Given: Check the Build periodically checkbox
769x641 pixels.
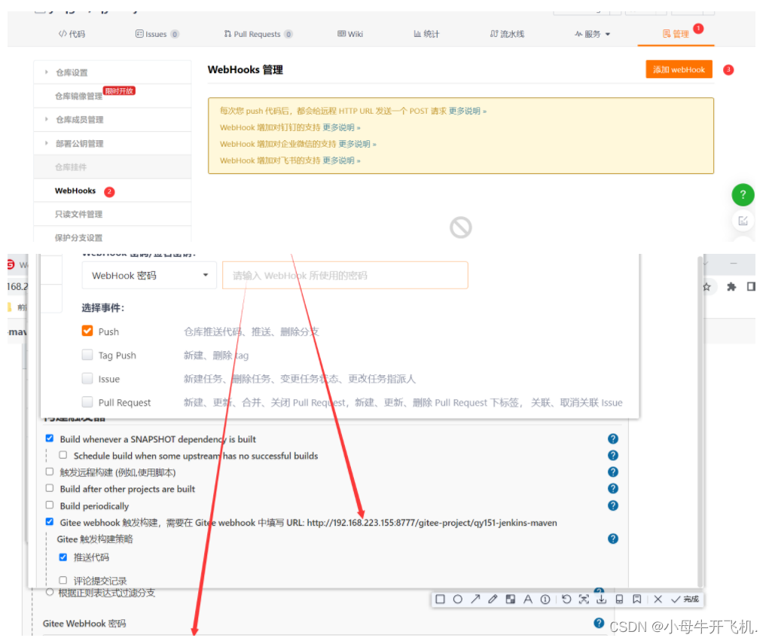Looking at the screenshot, I should (x=50, y=505).
